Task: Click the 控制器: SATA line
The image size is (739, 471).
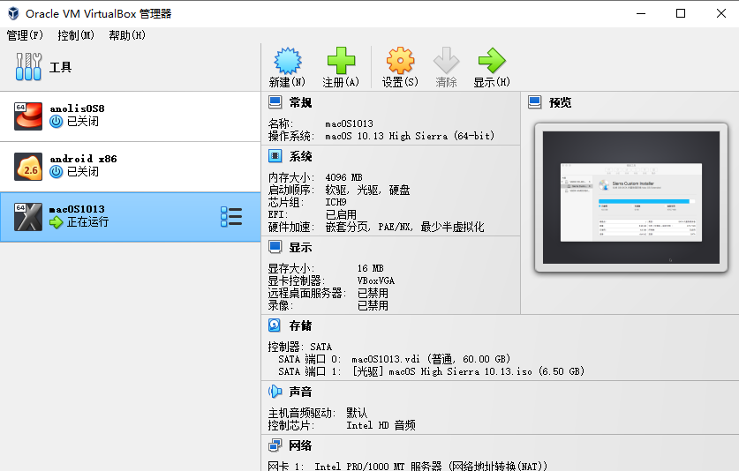Action: 299,347
